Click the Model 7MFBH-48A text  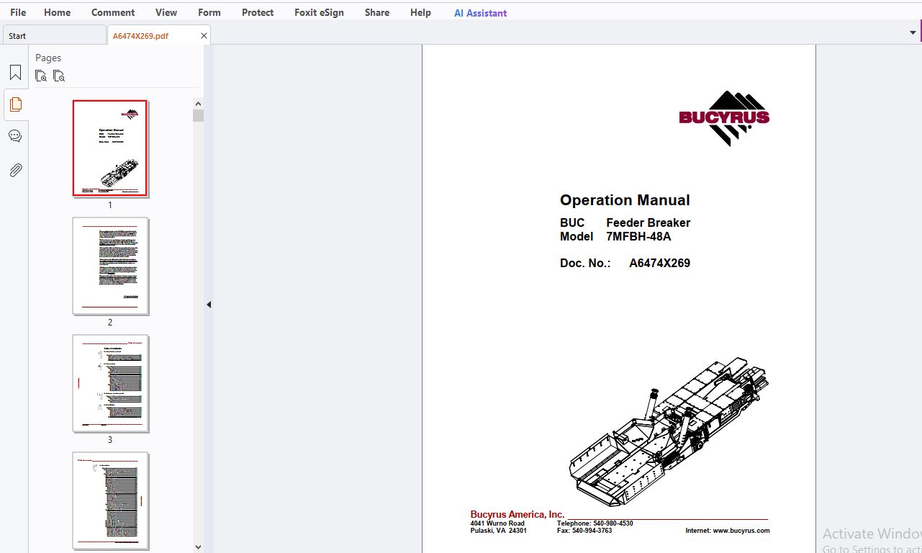[615, 236]
